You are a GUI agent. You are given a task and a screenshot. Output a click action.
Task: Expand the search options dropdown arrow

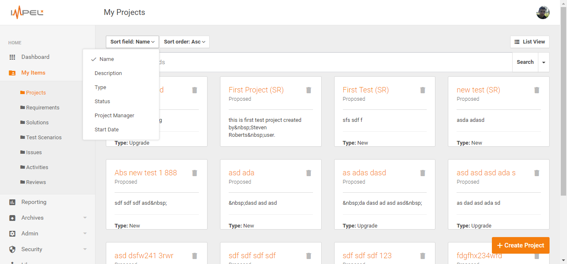point(543,63)
